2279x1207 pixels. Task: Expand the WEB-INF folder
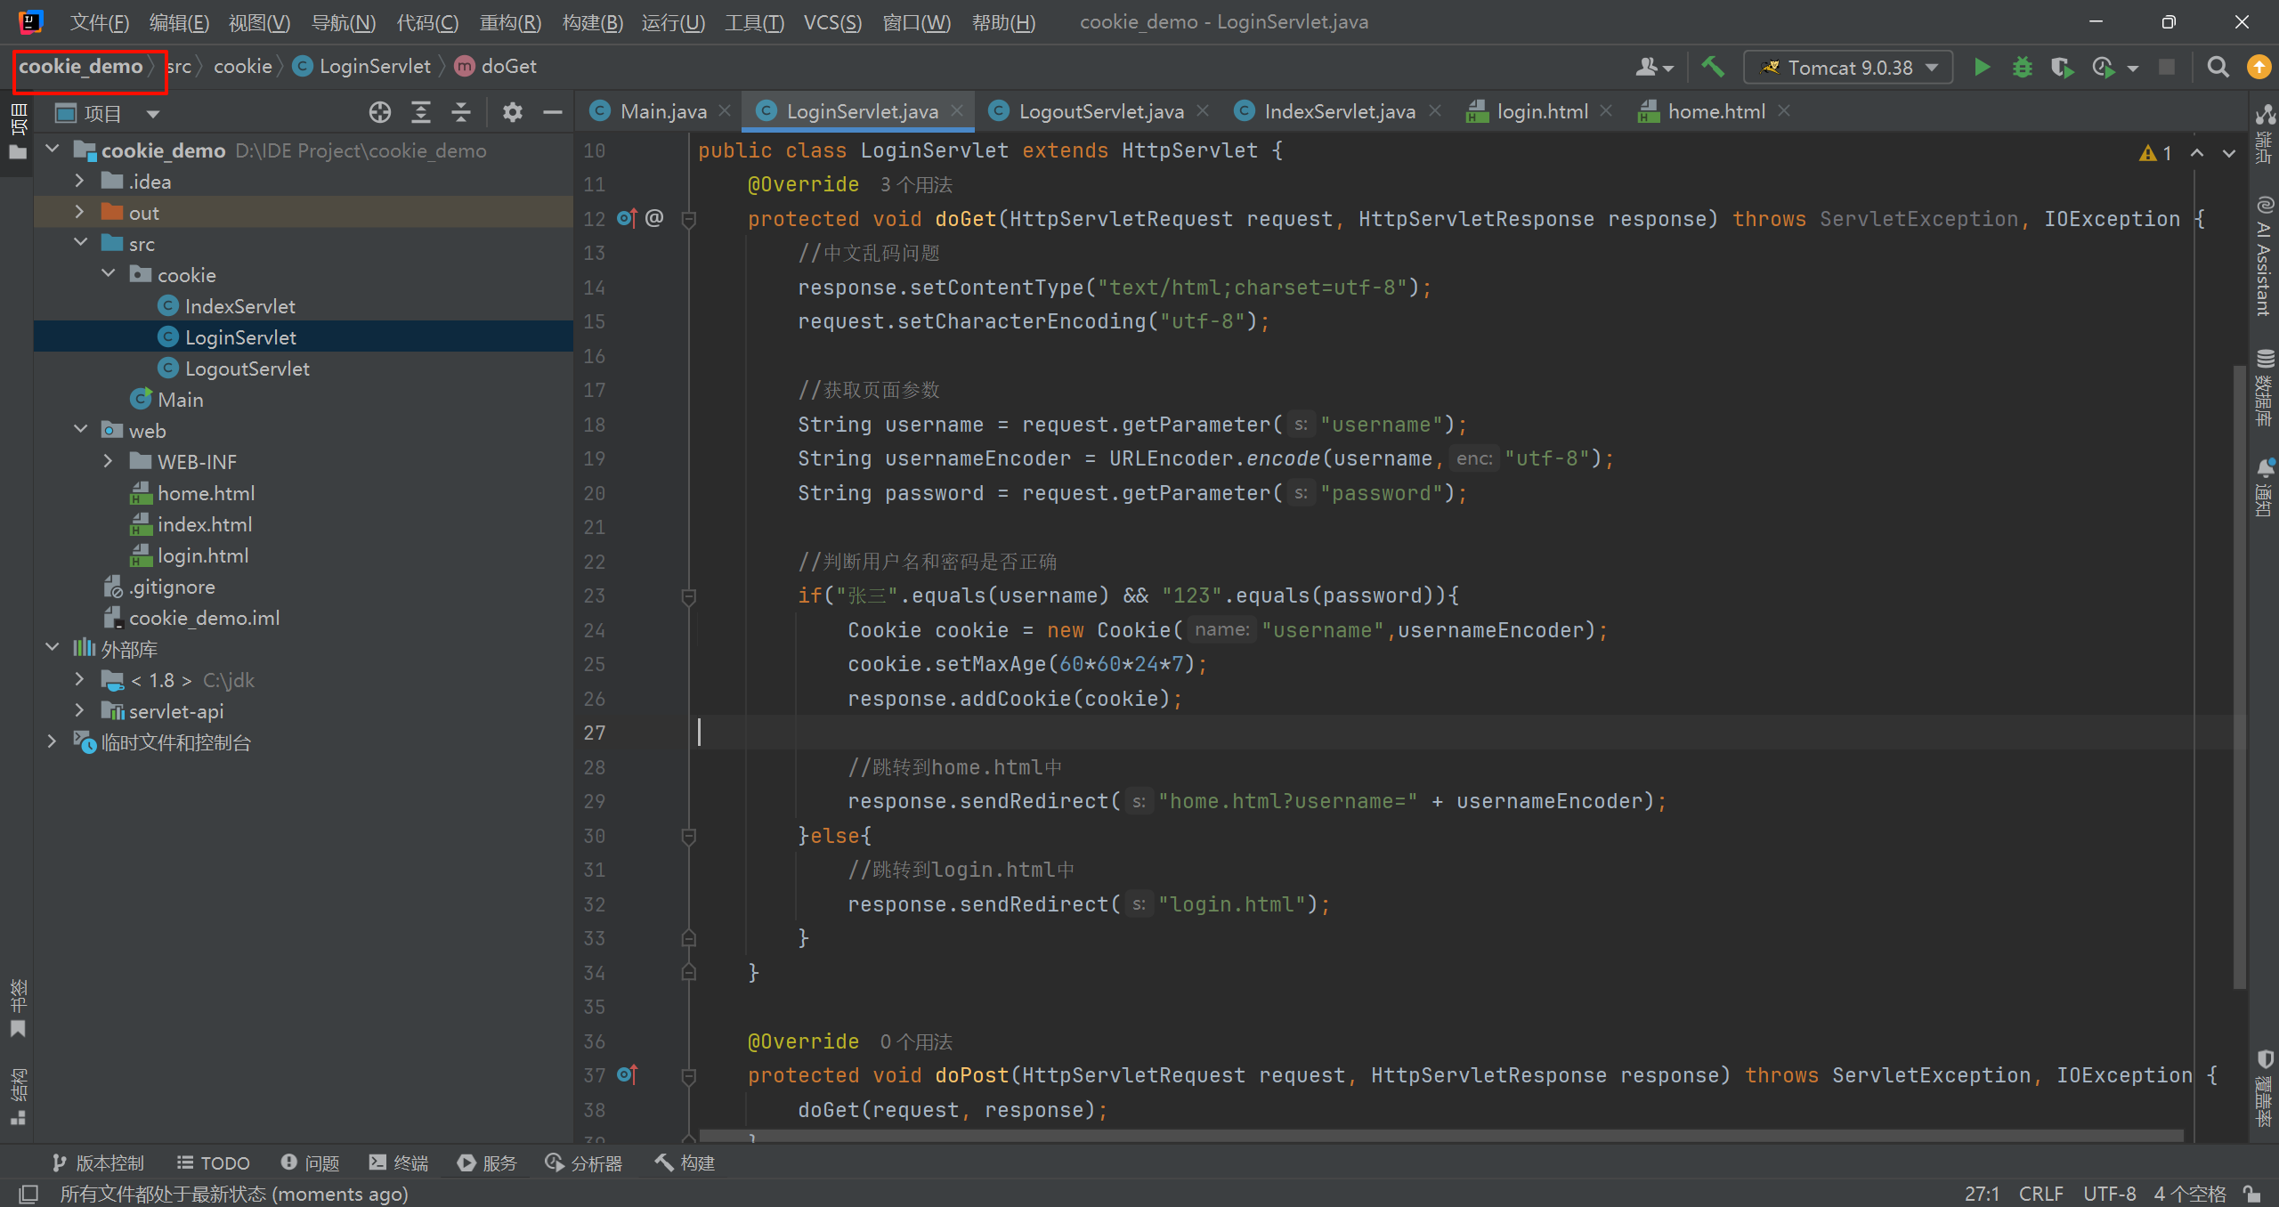pyautogui.click(x=108, y=461)
